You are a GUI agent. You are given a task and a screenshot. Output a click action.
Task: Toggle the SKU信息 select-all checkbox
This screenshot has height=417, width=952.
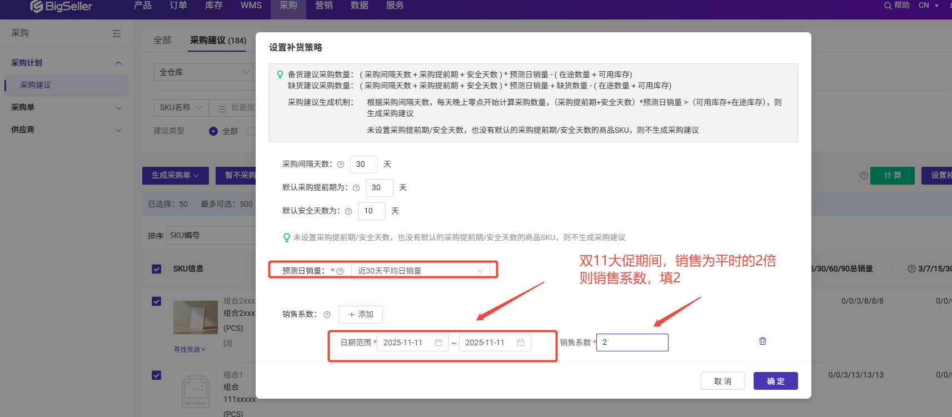point(157,269)
